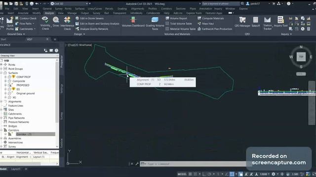Screen dimensions: 316x177
Task: Insert a Material Volume Table
Action: 180,29
